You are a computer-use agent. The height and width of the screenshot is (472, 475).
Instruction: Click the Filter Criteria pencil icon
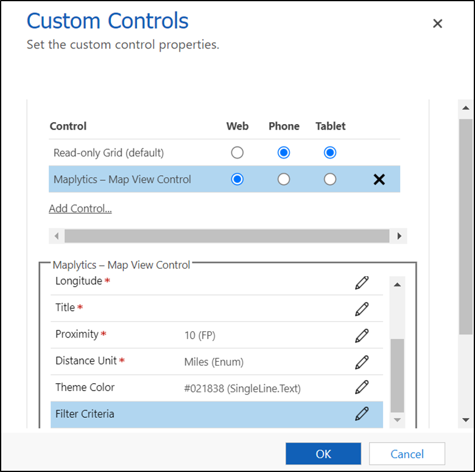click(x=362, y=414)
